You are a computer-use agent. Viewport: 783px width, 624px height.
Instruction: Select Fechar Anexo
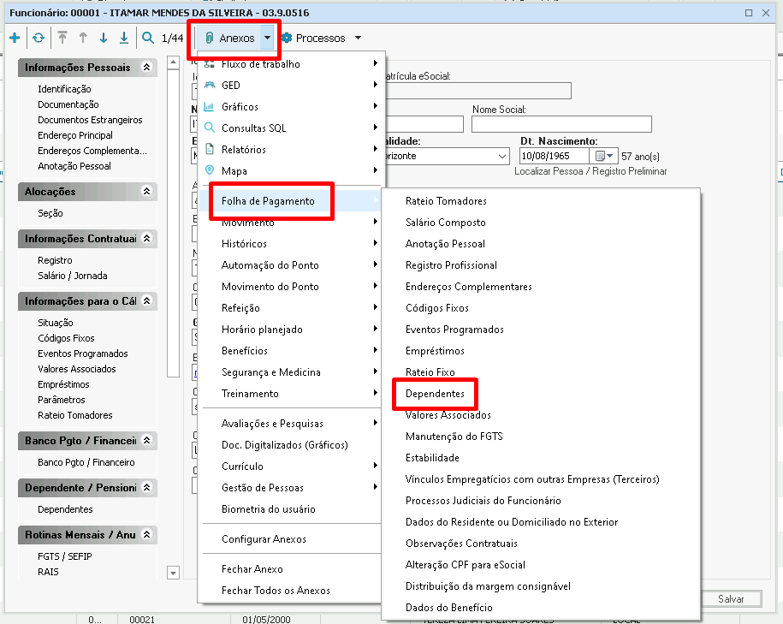pyautogui.click(x=291, y=569)
